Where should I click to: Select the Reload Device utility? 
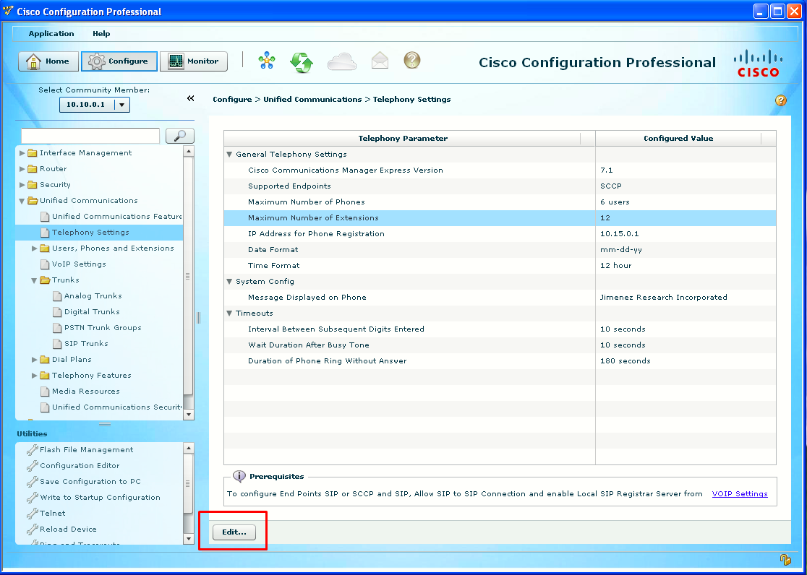point(68,529)
